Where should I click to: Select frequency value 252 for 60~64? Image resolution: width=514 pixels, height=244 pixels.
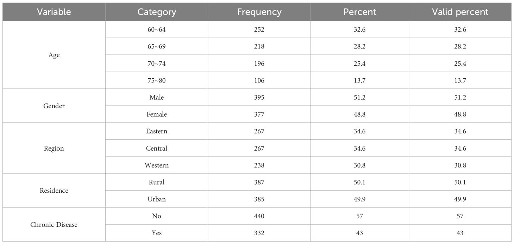(x=259, y=30)
